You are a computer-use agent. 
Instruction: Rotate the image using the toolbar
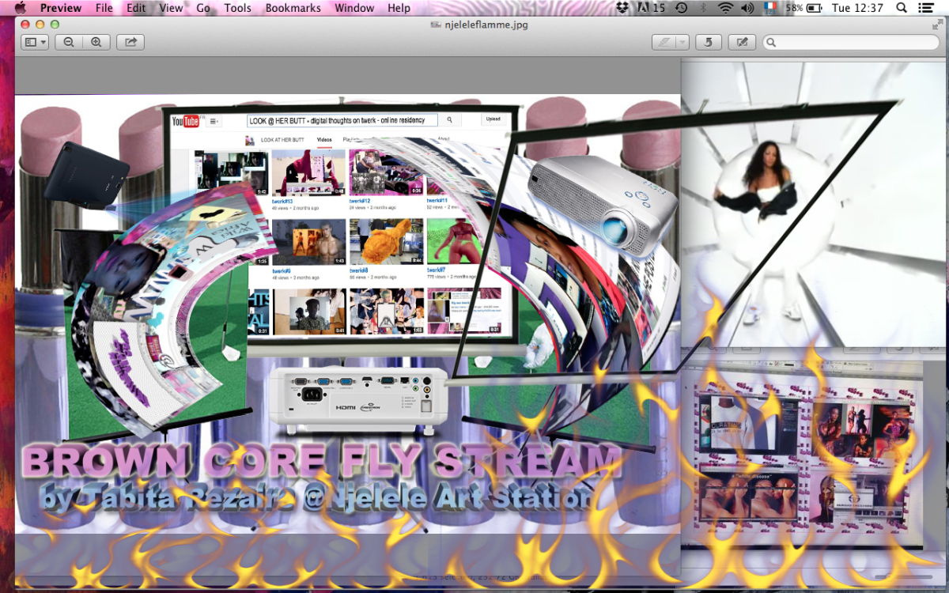708,42
